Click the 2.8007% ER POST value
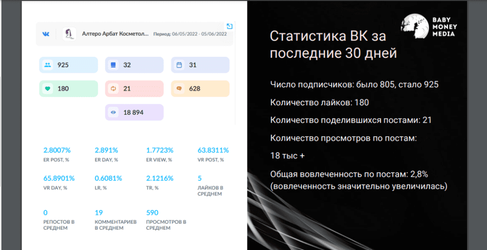Screen dimensions: 487x250 pos(57,150)
